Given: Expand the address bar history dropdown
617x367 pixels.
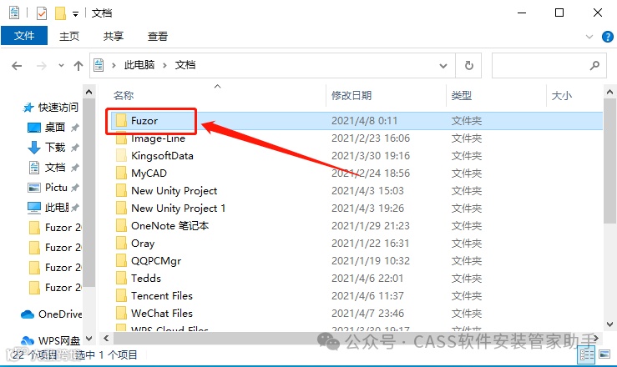Looking at the screenshot, I should point(443,66).
